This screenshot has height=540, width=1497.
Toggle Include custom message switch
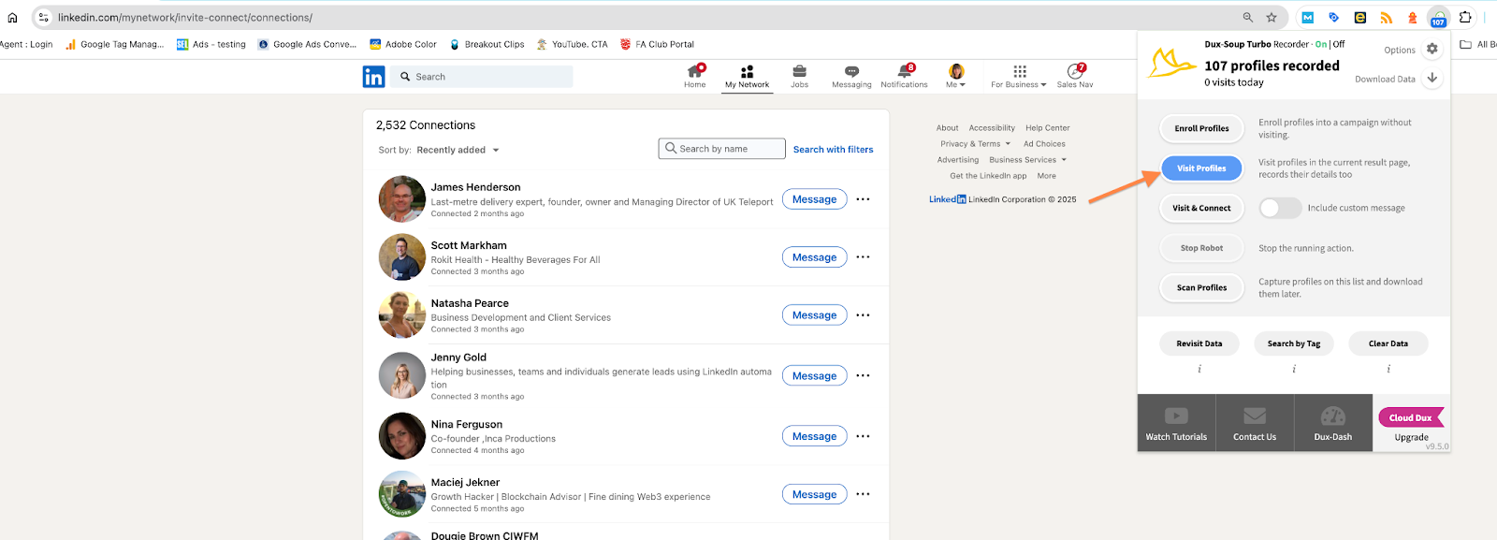pyautogui.click(x=1280, y=208)
